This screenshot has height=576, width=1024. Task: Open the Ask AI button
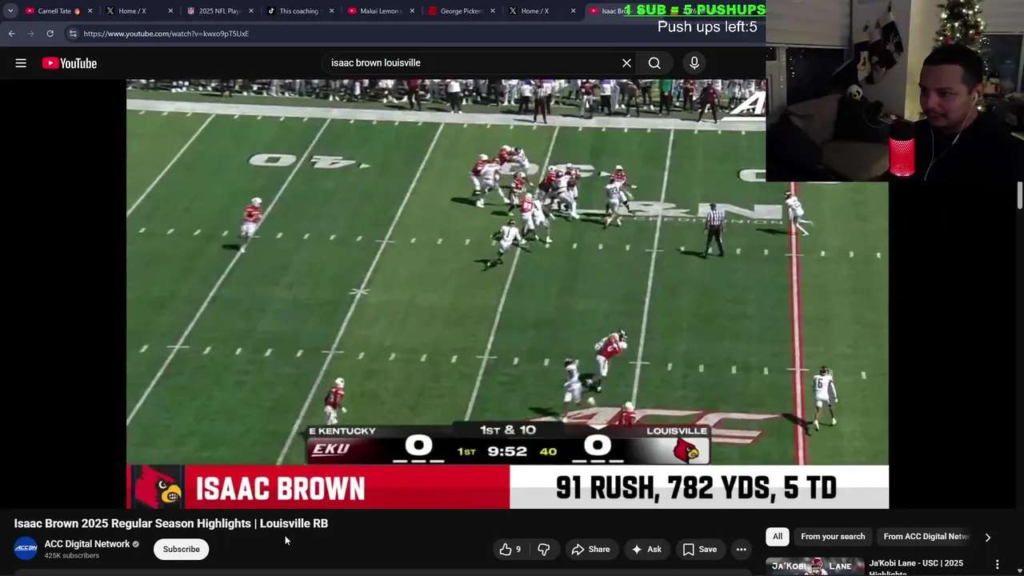point(646,550)
